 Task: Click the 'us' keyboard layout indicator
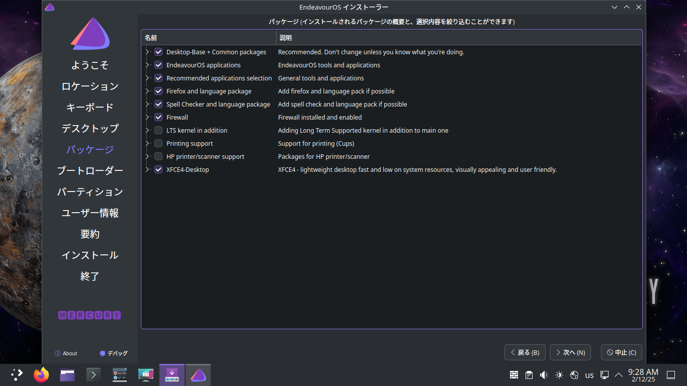pos(589,375)
